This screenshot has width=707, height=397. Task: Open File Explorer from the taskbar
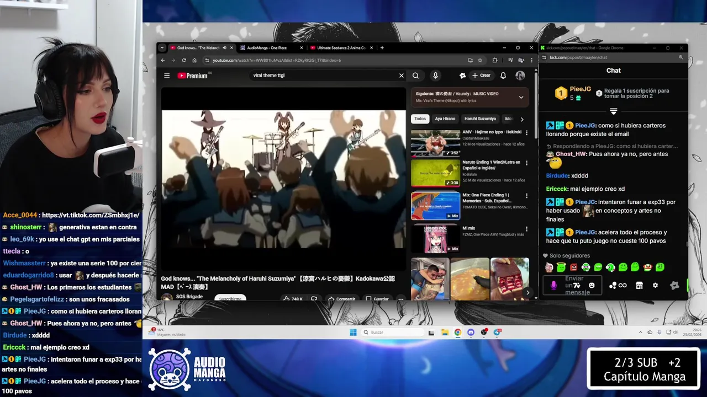point(445,332)
